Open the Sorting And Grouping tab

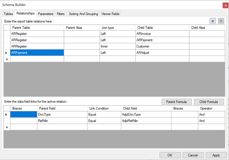[x=84, y=14]
